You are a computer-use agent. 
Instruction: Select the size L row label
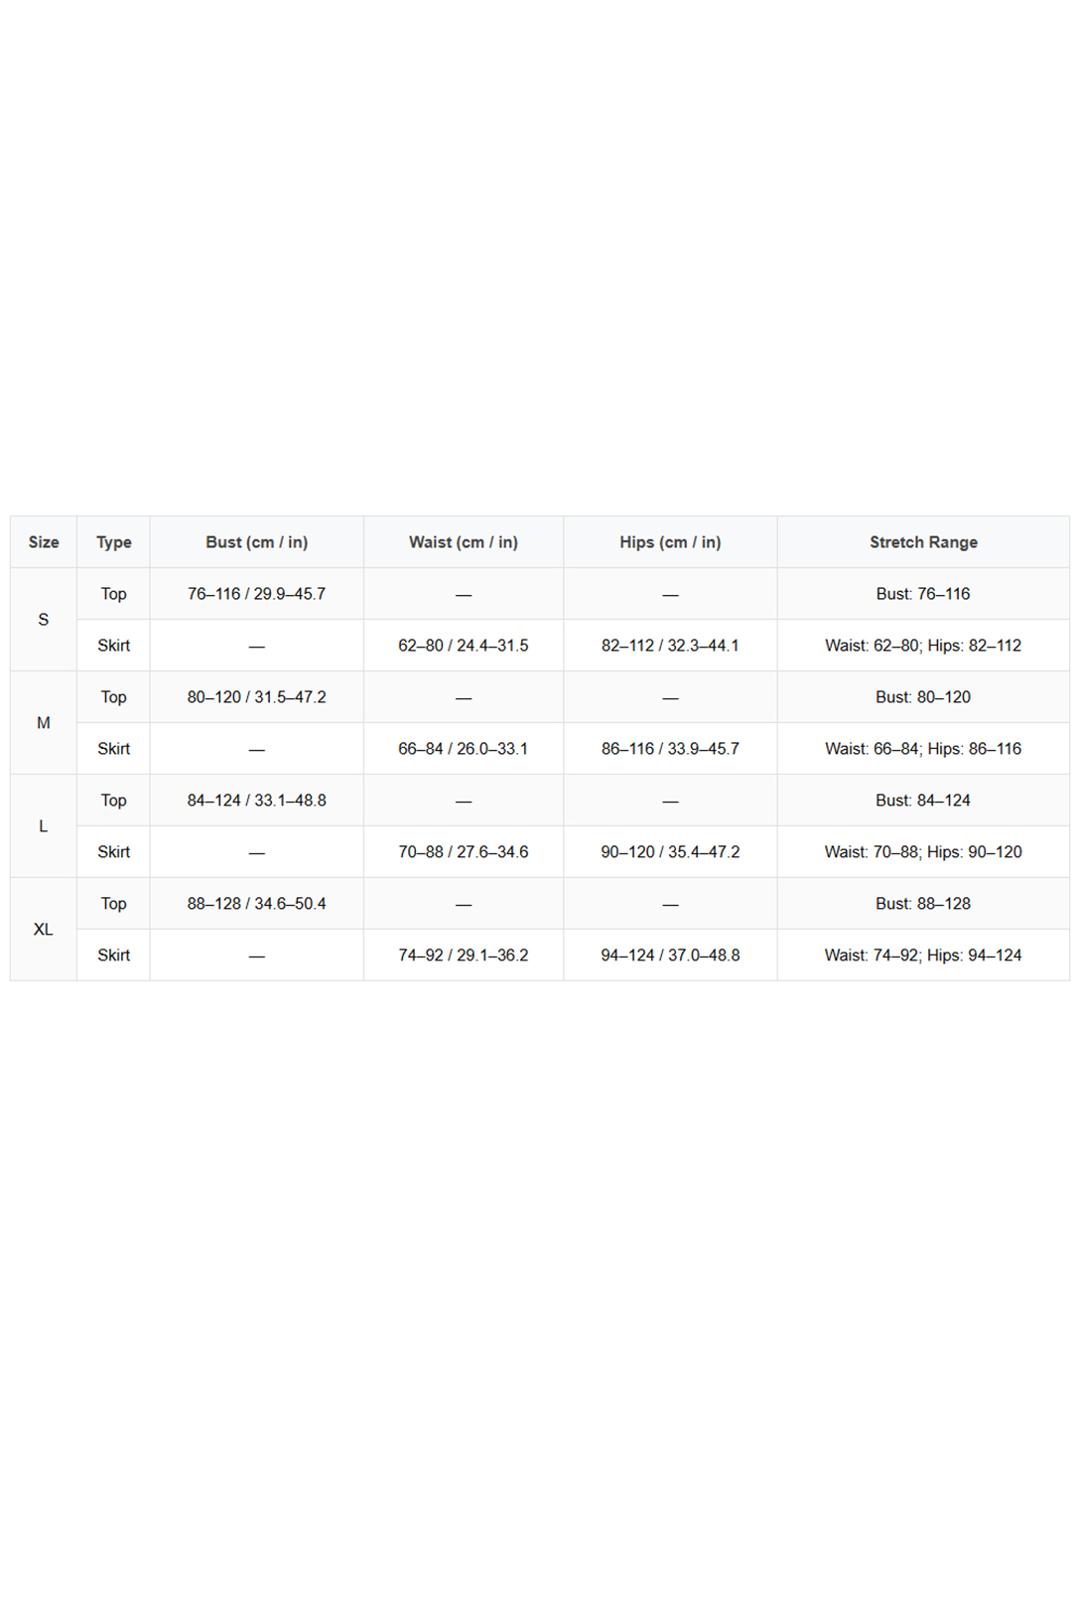point(44,826)
